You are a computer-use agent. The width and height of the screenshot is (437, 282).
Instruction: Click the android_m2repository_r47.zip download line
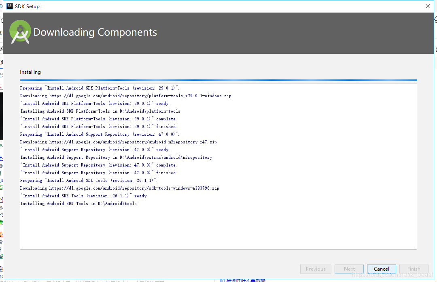pyautogui.click(x=119, y=142)
